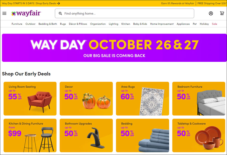Screen dimensions: 227x155
Task: Open the Bedroom Furniture deal tile
Action: [199, 99]
